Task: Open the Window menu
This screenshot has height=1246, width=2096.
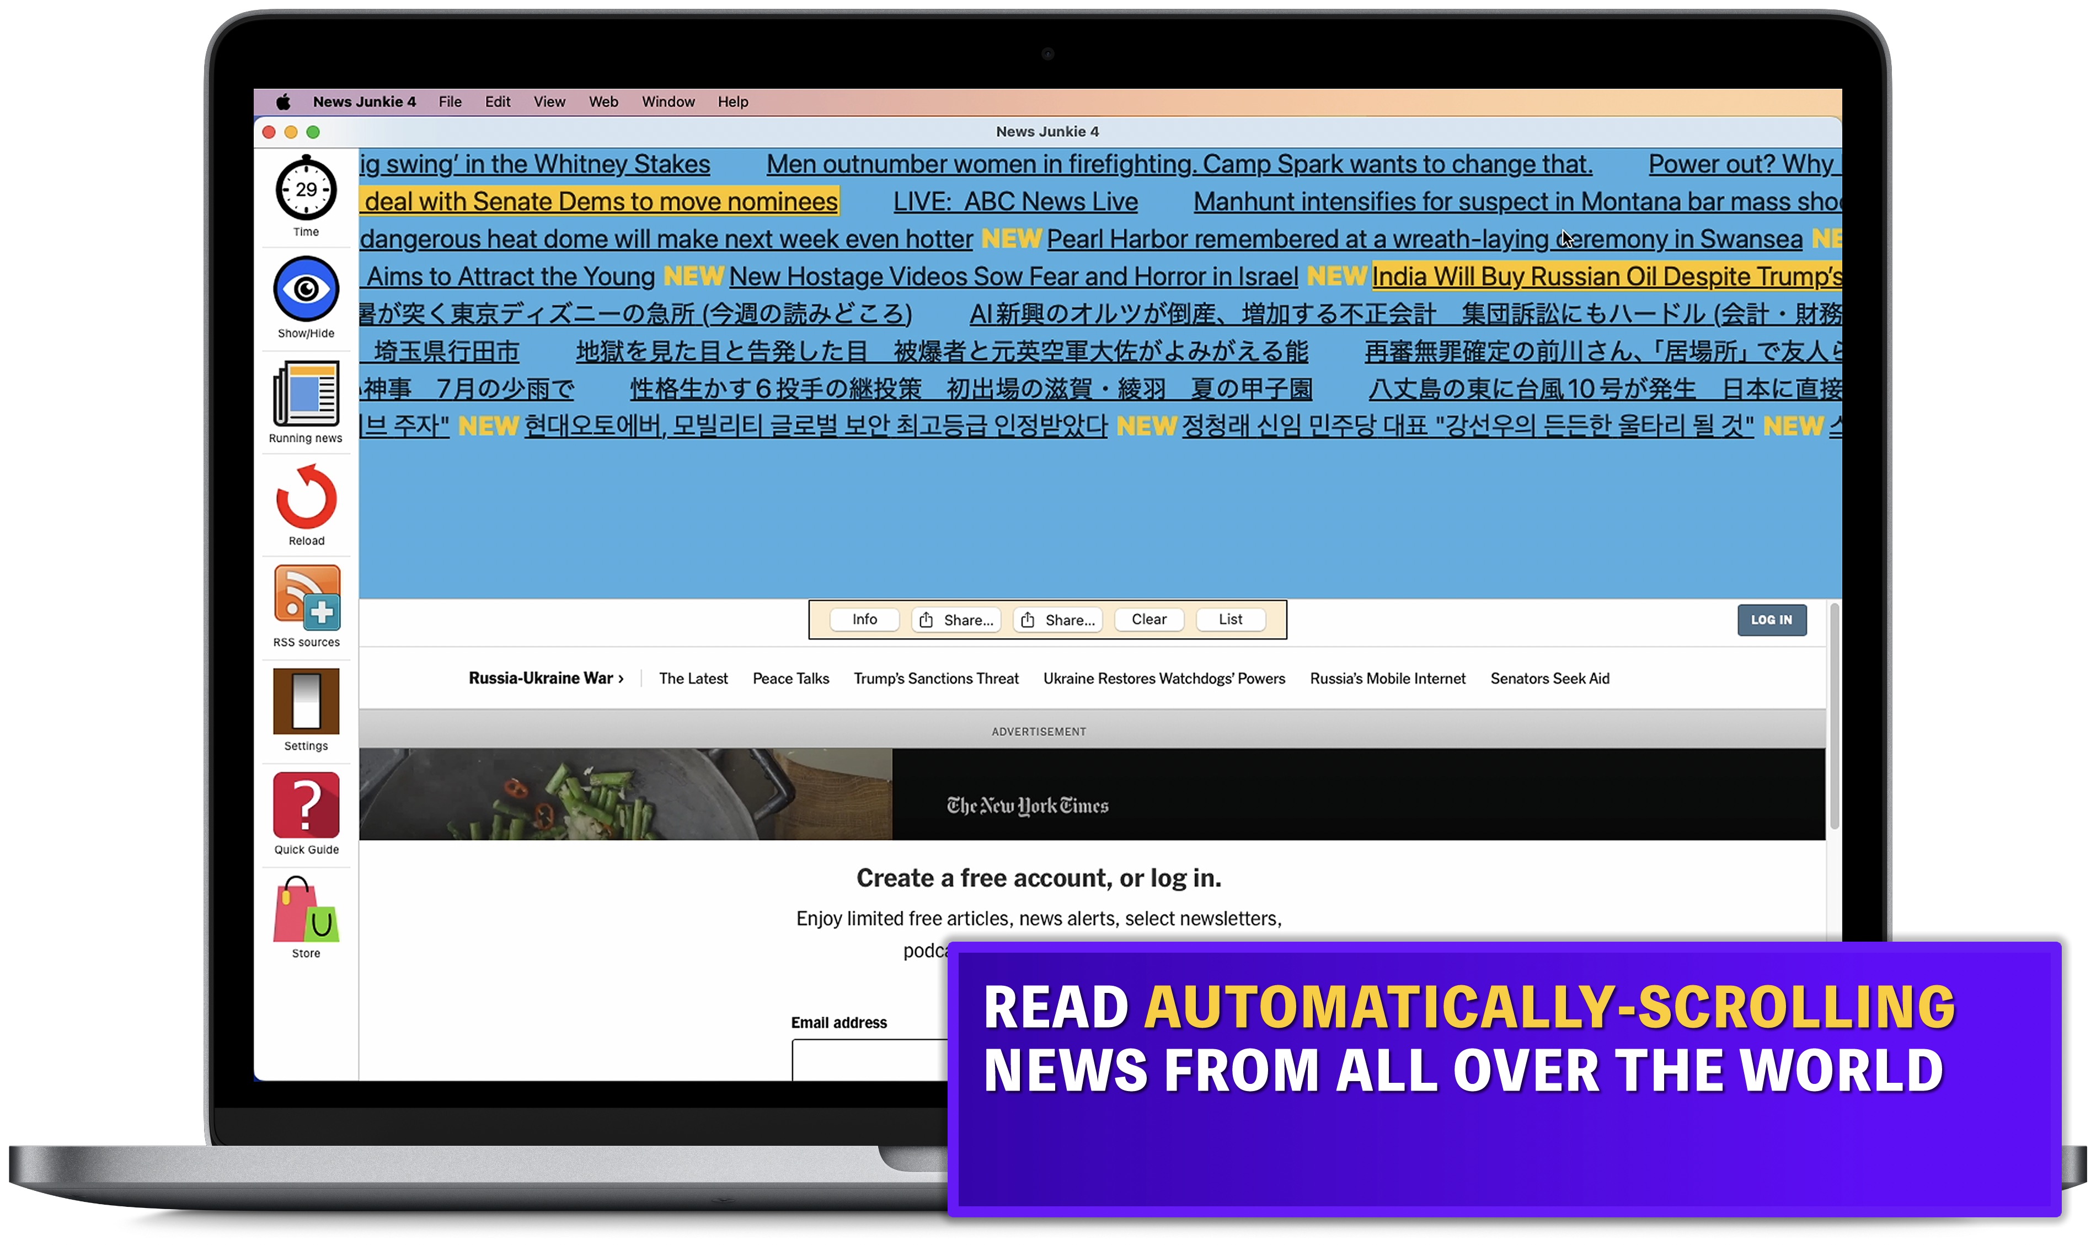Action: 667,101
